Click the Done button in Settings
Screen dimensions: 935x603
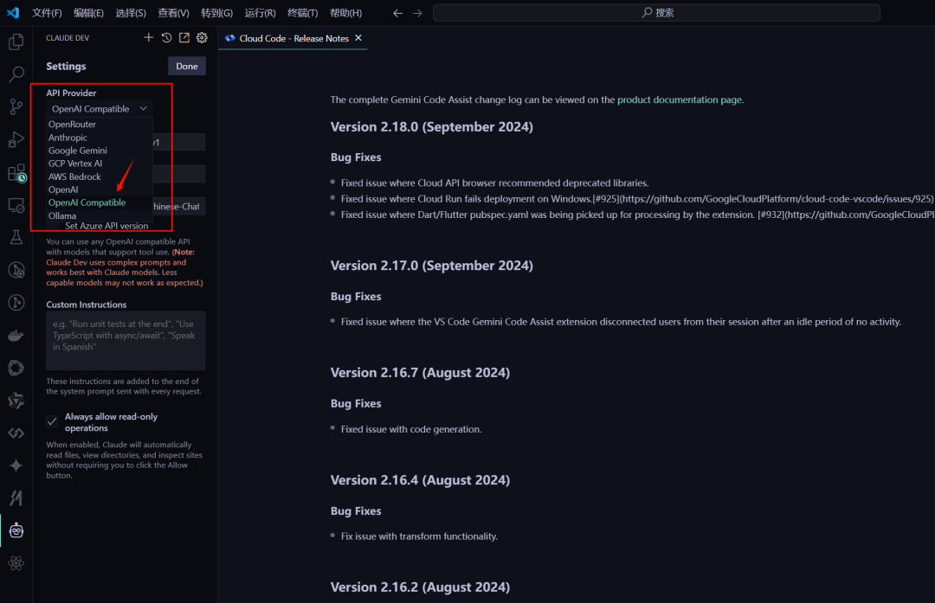187,66
